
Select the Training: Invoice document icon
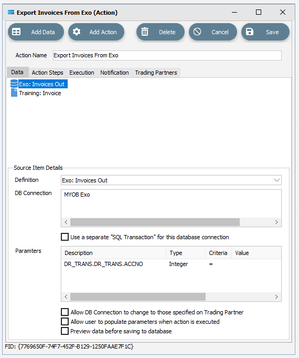click(14, 93)
